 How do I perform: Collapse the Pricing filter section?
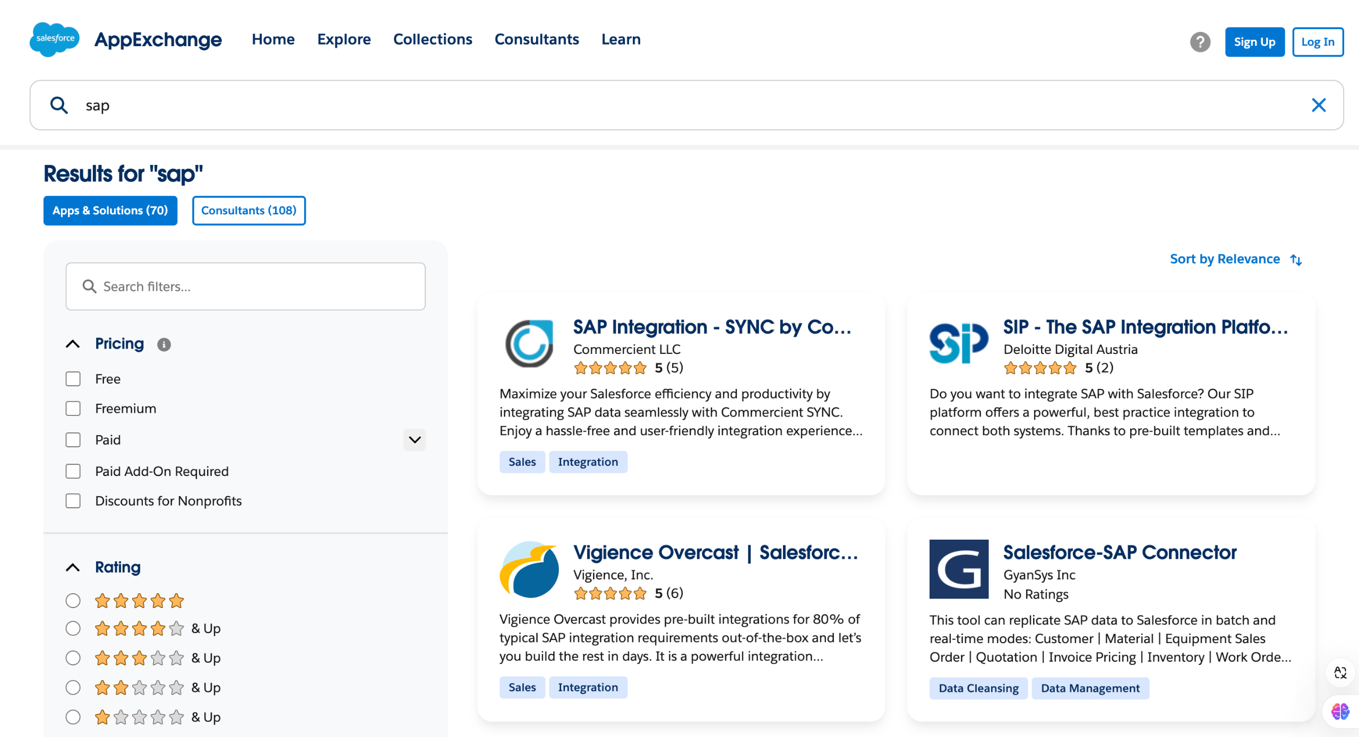[x=73, y=344]
